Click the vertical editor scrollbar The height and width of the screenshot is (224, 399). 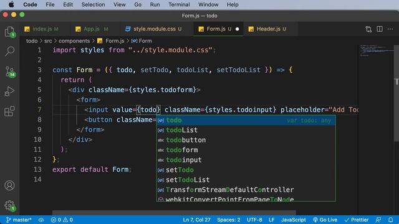(397, 93)
